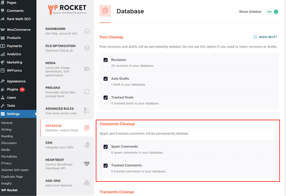286x196 pixels.
Task: Click the Add-ons cubes icon
Action: click(87, 183)
